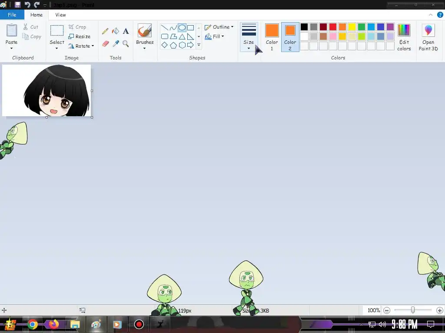Pick the green color swatch
The height and width of the screenshot is (333, 445).
click(361, 27)
